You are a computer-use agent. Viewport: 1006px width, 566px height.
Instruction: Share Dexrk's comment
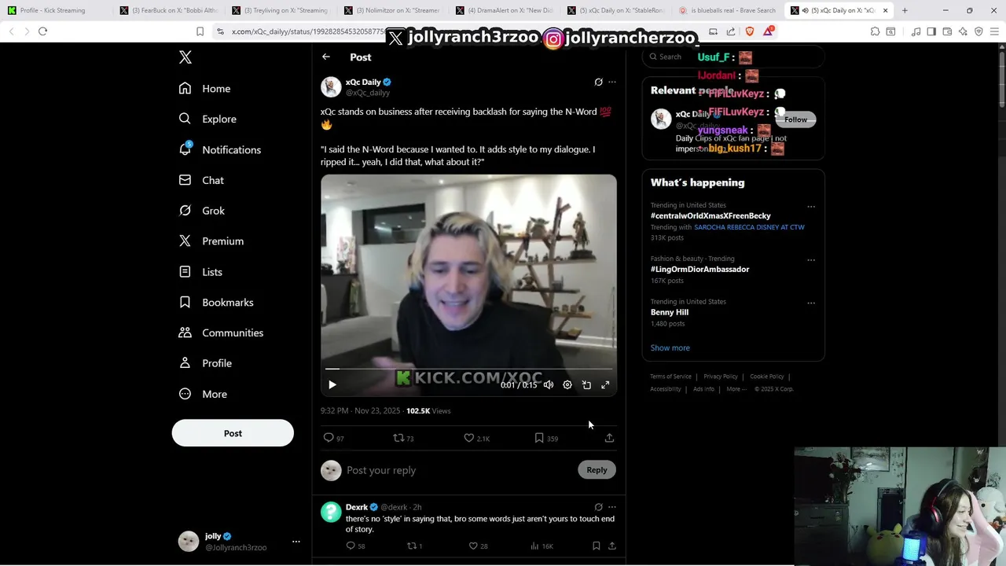tap(612, 546)
